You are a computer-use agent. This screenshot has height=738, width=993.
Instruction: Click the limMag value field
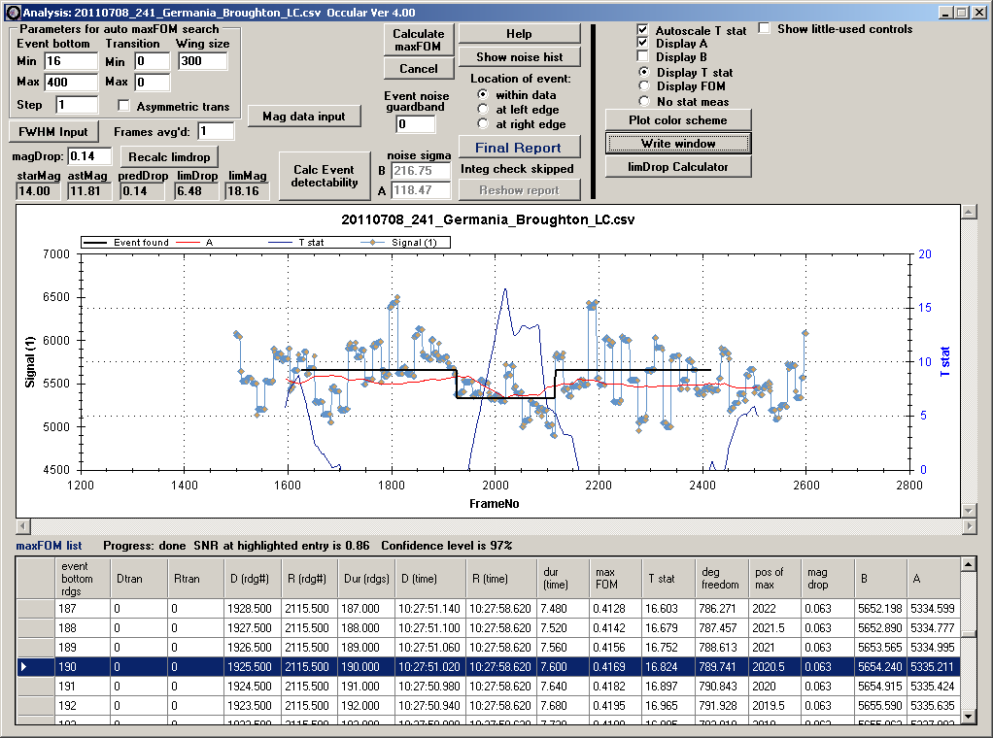point(247,190)
